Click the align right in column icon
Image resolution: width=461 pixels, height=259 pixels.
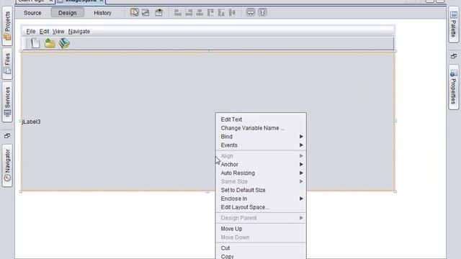(189, 12)
